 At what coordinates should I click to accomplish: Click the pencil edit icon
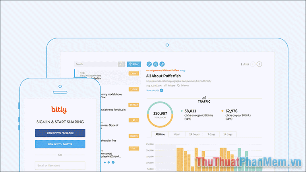click(162, 64)
